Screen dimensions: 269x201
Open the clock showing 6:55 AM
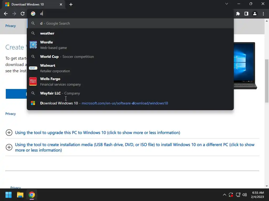point(258,195)
